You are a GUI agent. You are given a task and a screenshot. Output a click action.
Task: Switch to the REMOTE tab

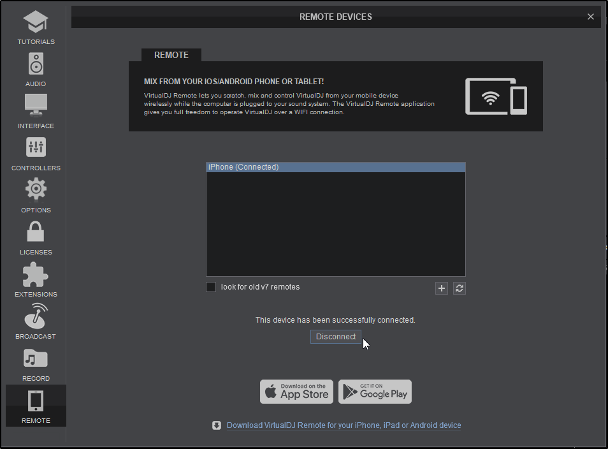coord(171,55)
